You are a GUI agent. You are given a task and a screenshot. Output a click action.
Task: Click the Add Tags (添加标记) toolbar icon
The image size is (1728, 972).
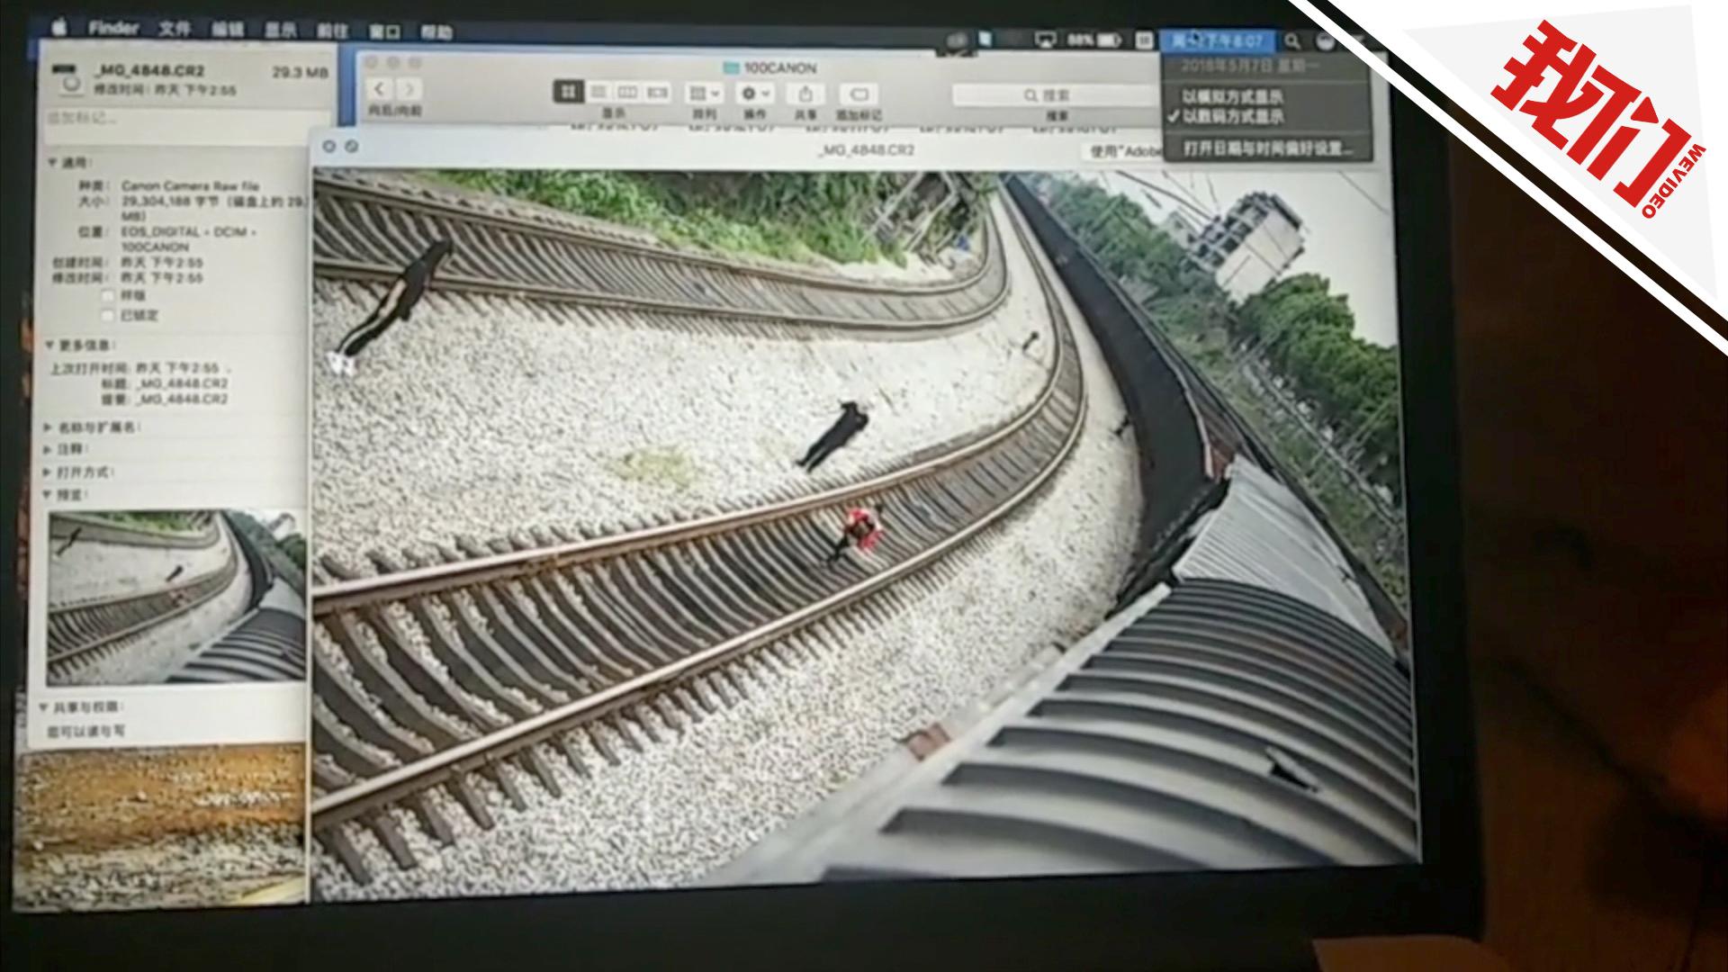coord(857,94)
